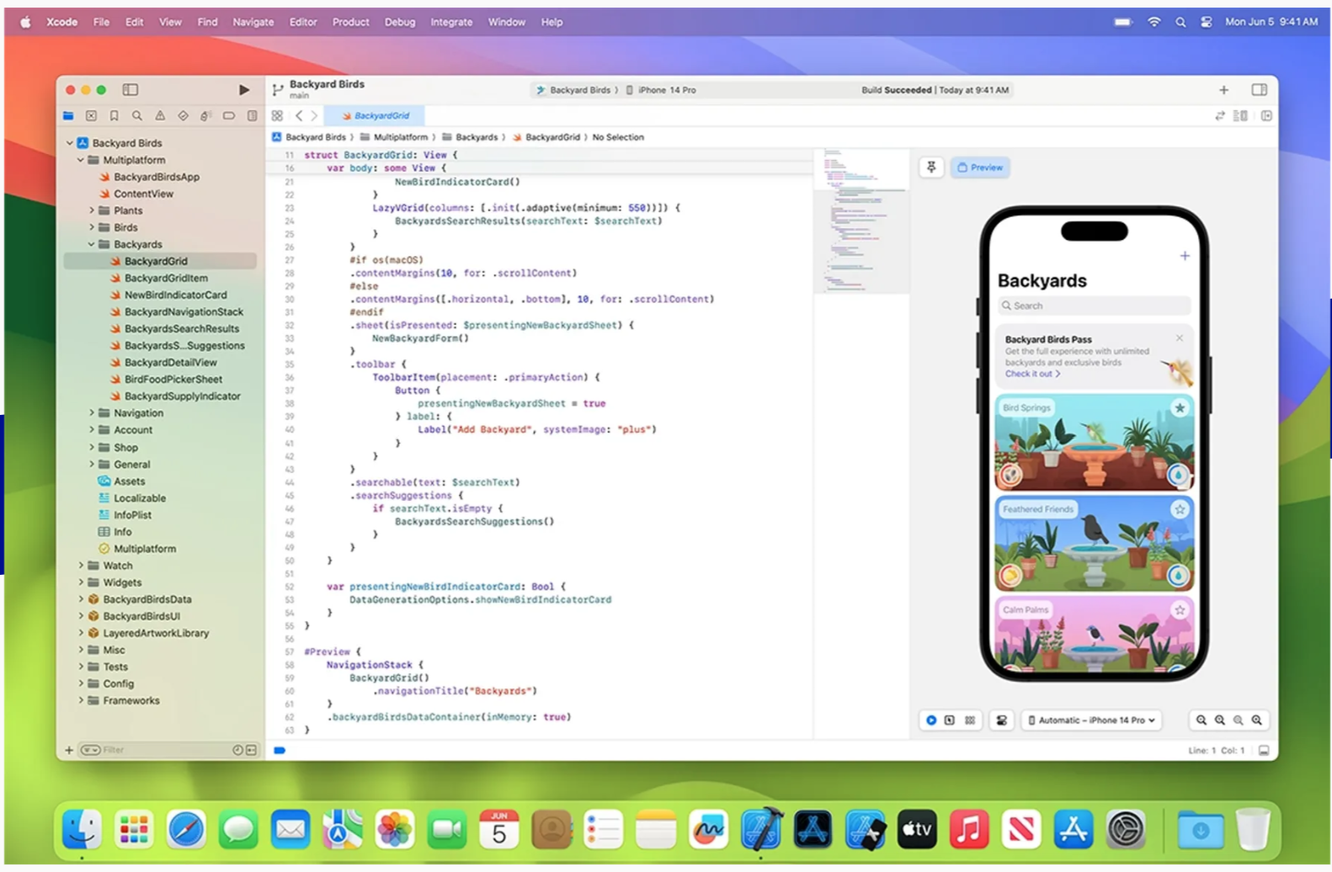Dismiss the Backyard Birds Pass card

pos(1179,338)
